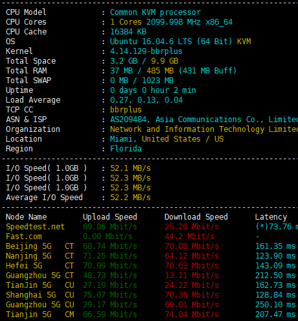Select the 'Tianjin 5G' CM node name
298x321 pixels.
(x=29, y=315)
